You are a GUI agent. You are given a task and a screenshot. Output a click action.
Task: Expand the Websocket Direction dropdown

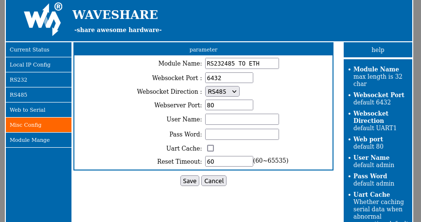pyautogui.click(x=222, y=91)
